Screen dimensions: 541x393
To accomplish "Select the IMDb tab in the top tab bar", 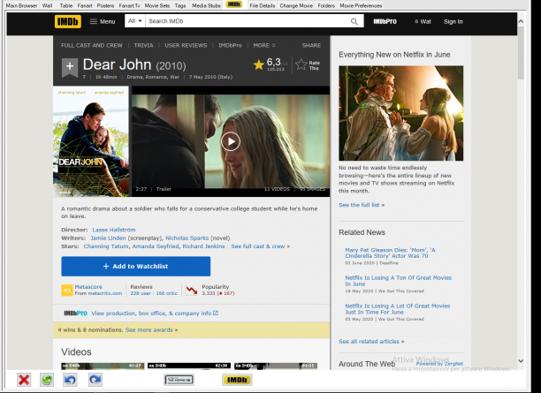I will pos(234,4).
